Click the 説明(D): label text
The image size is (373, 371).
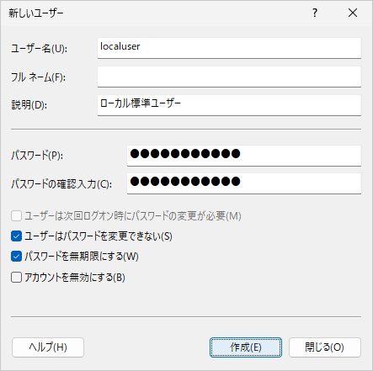[x=29, y=105]
